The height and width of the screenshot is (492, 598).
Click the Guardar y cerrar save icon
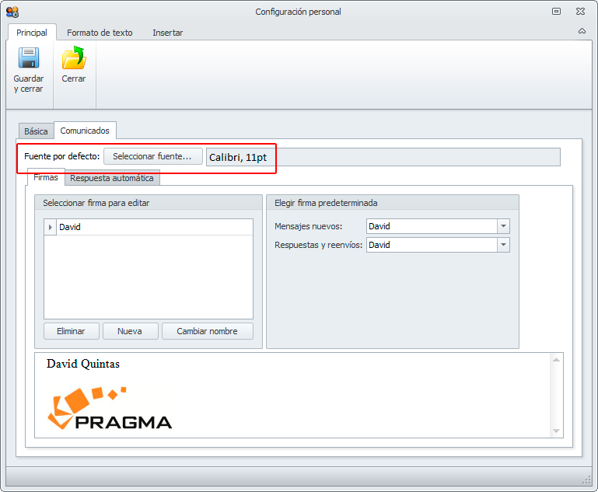coord(29,58)
